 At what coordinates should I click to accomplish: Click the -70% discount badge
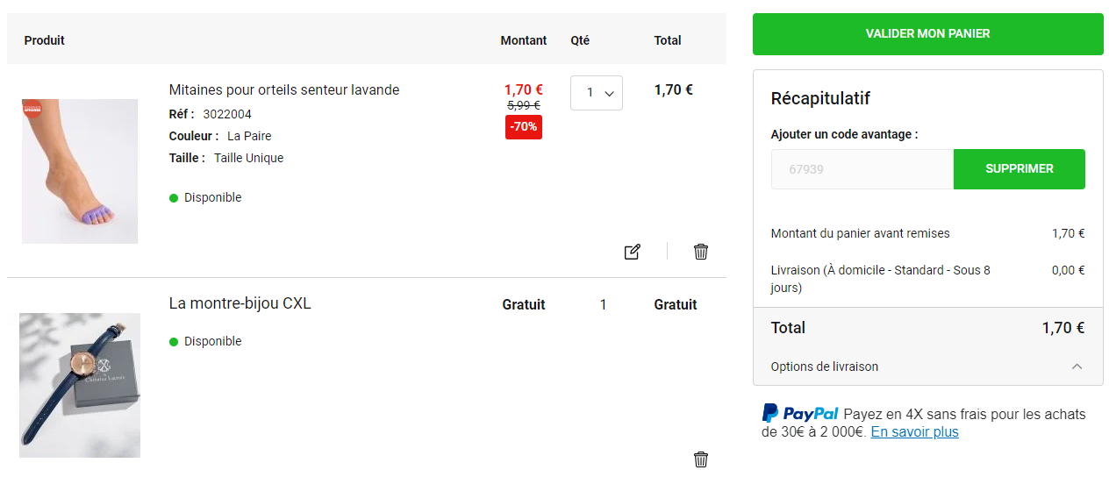(x=524, y=126)
